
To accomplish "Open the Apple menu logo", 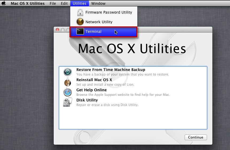I will tap(4, 3).
